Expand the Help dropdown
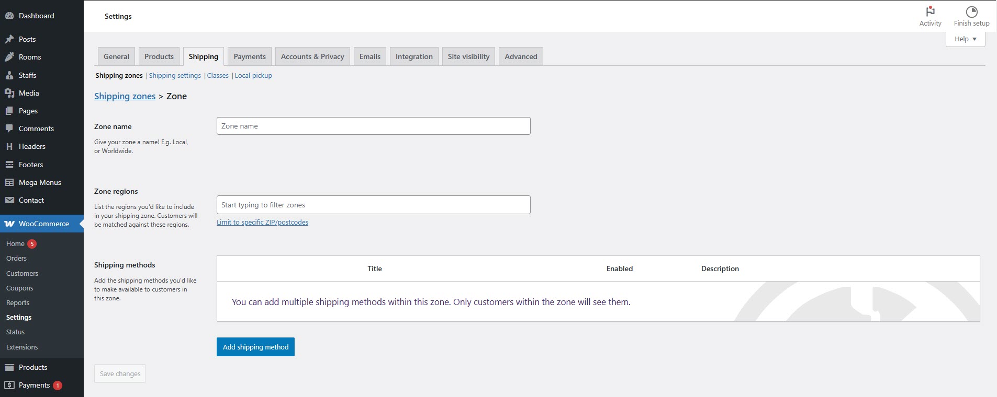This screenshot has height=397, width=997. click(965, 39)
